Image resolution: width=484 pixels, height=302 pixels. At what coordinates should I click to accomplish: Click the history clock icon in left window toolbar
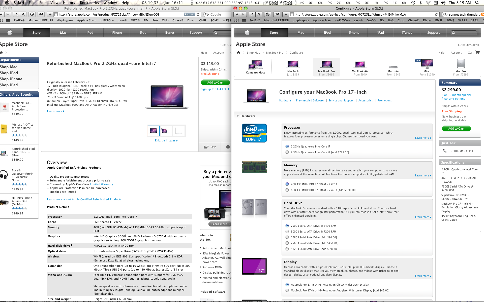[32, 14]
